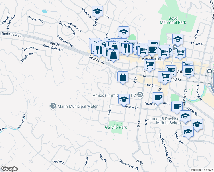Click the Southern Heights Blvd label

coord(165,148)
